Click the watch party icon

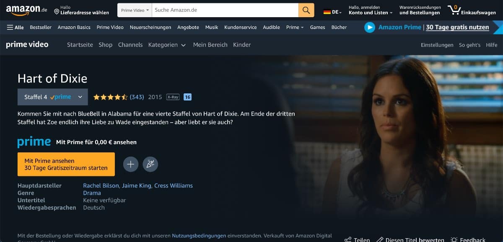pos(150,165)
